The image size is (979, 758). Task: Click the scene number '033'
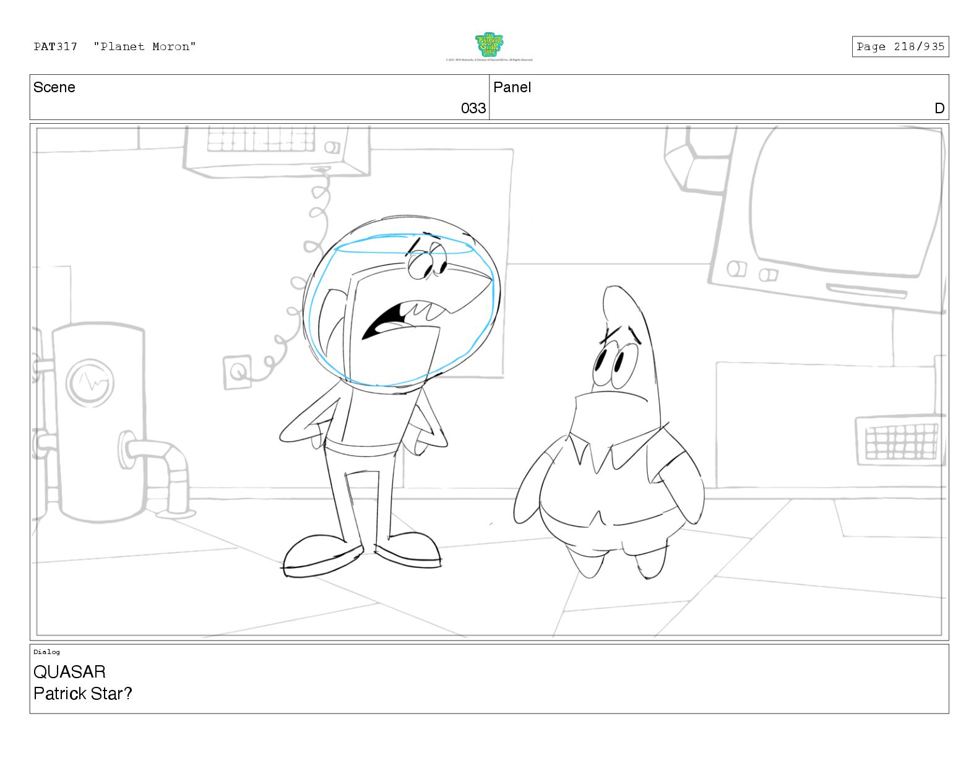(473, 108)
